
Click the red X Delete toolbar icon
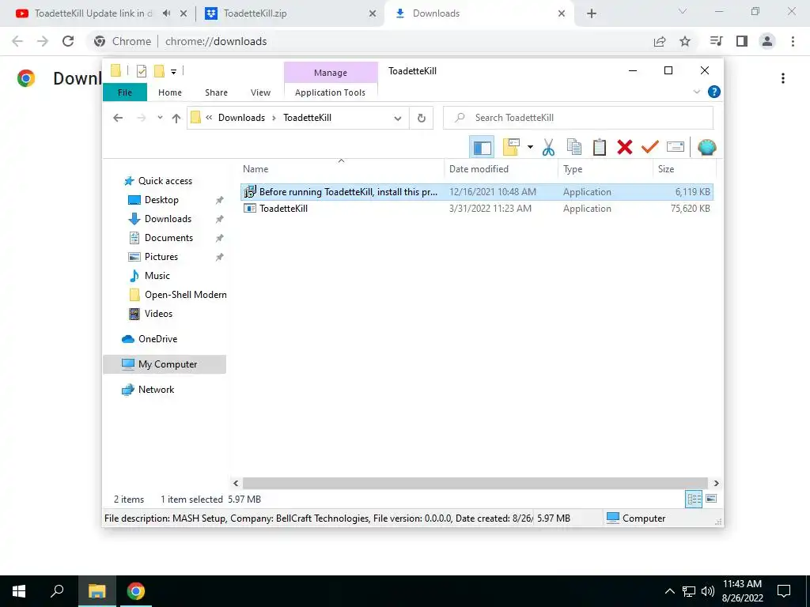[625, 148]
